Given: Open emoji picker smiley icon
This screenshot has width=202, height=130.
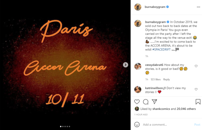Looking at the screenshot, I should tap(137, 124).
